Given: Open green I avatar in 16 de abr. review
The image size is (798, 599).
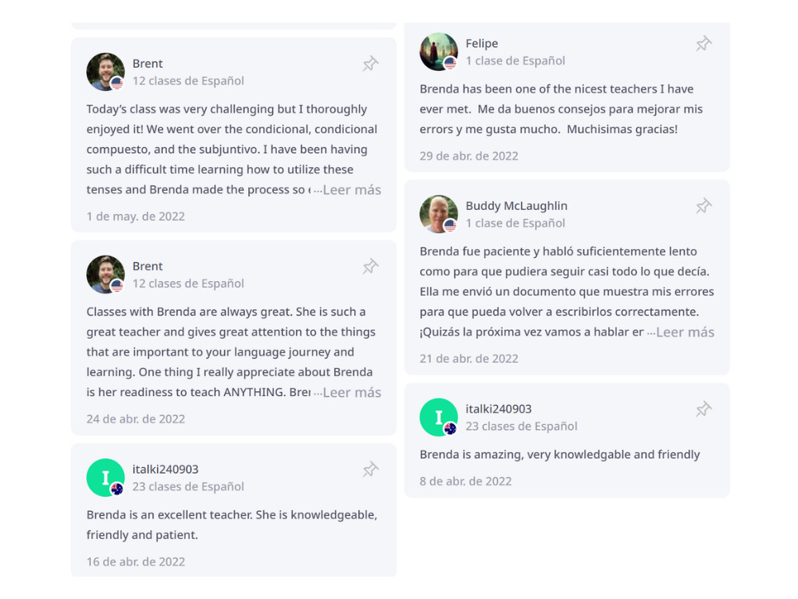Looking at the screenshot, I should 105,478.
